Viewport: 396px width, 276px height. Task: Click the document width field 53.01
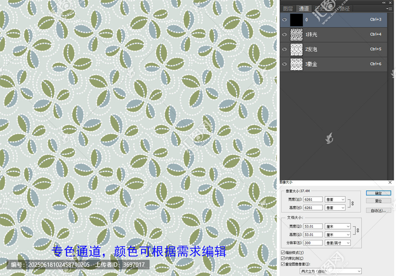click(x=313, y=226)
